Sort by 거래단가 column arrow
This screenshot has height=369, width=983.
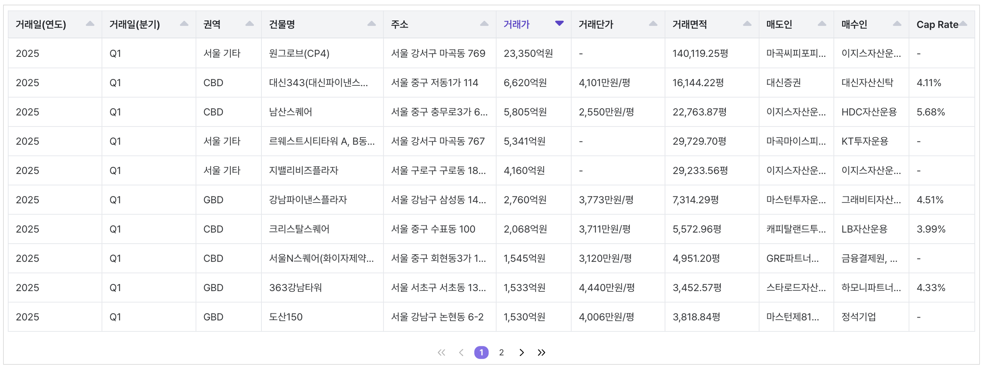click(653, 24)
